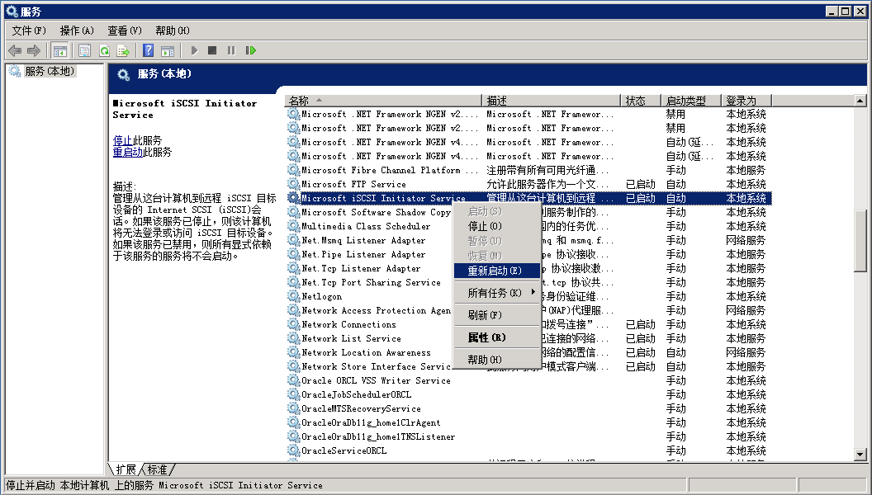Stop the service with the square stop icon
Screen dimensions: 872x495
(x=213, y=50)
